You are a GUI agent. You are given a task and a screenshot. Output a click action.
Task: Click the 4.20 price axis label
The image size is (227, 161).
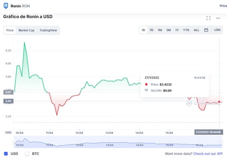click(x=8, y=51)
